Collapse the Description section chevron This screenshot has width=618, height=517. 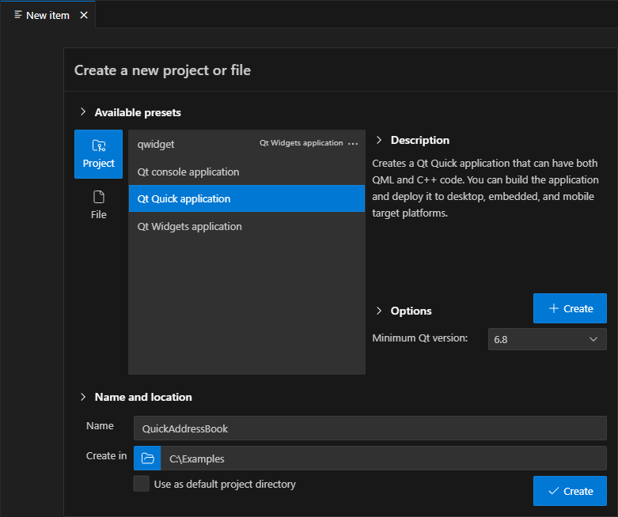coord(379,140)
